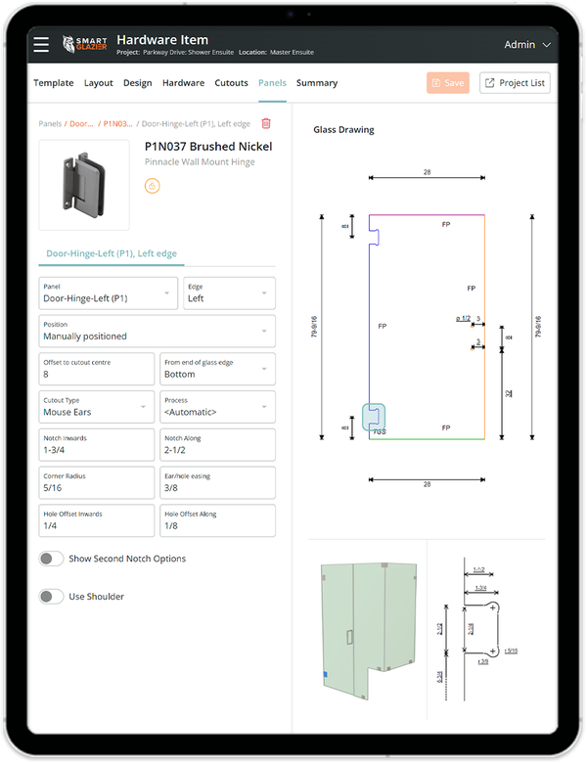Image resolution: width=587 pixels, height=763 pixels.
Task: Open the Position dropdown
Action: click(x=158, y=331)
